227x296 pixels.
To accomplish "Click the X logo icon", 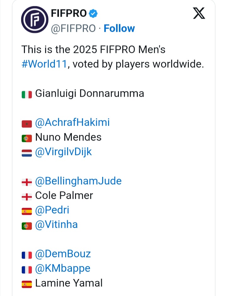I will coord(199,14).
